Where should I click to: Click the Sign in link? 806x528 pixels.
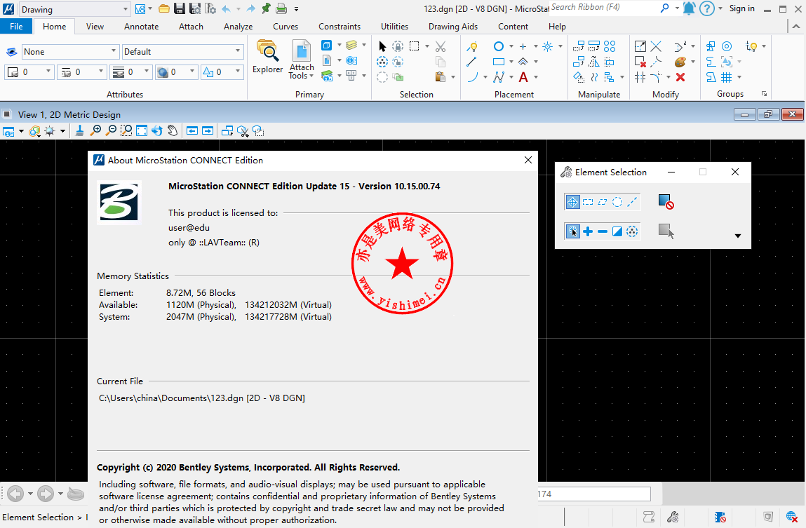(741, 8)
